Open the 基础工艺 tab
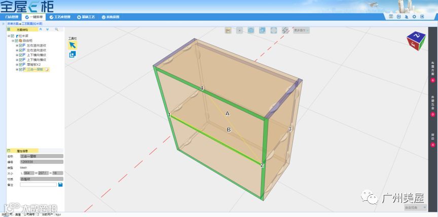438x217 pixels. 86,17
